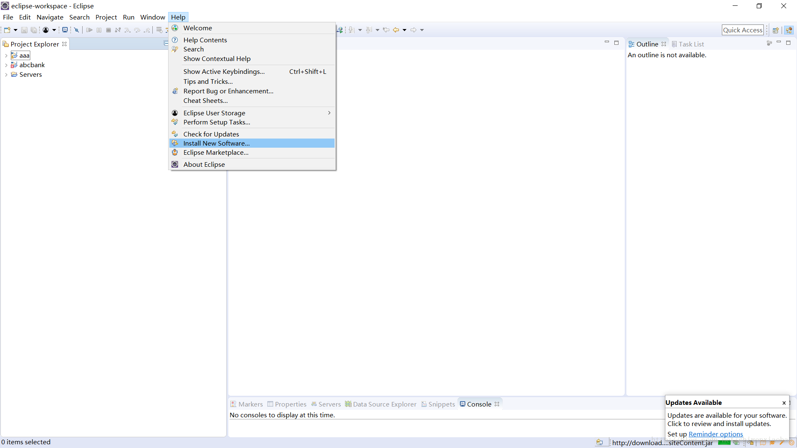This screenshot has width=797, height=448.
Task: Click the Open Console toolbar icon
Action: coord(65,30)
